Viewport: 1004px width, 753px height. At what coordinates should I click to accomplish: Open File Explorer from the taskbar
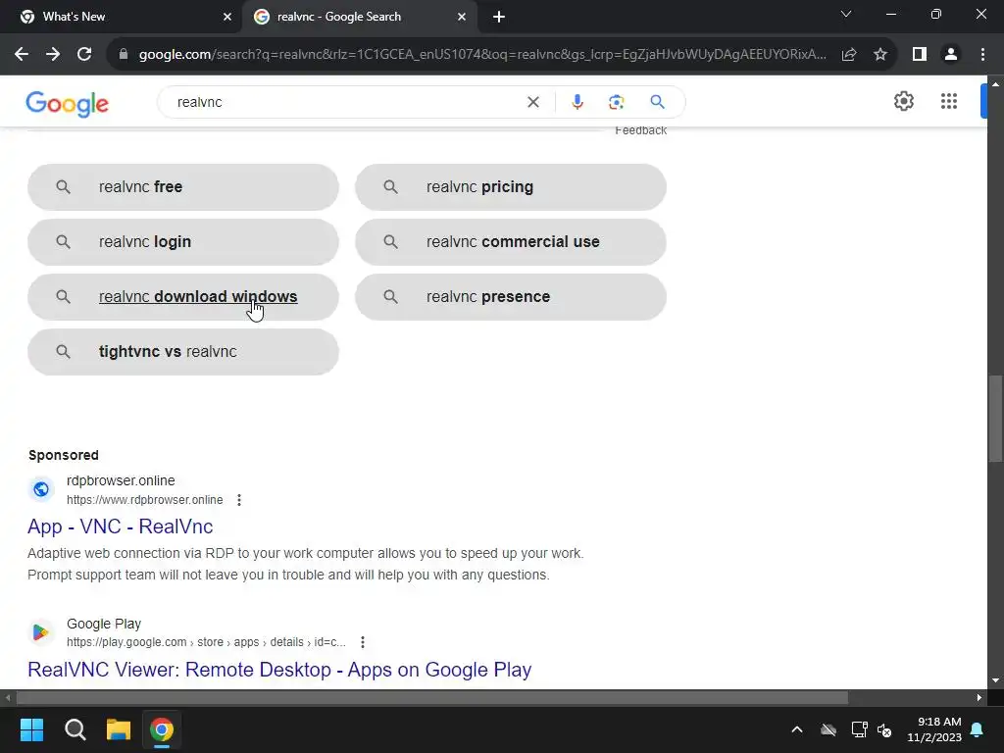click(119, 729)
